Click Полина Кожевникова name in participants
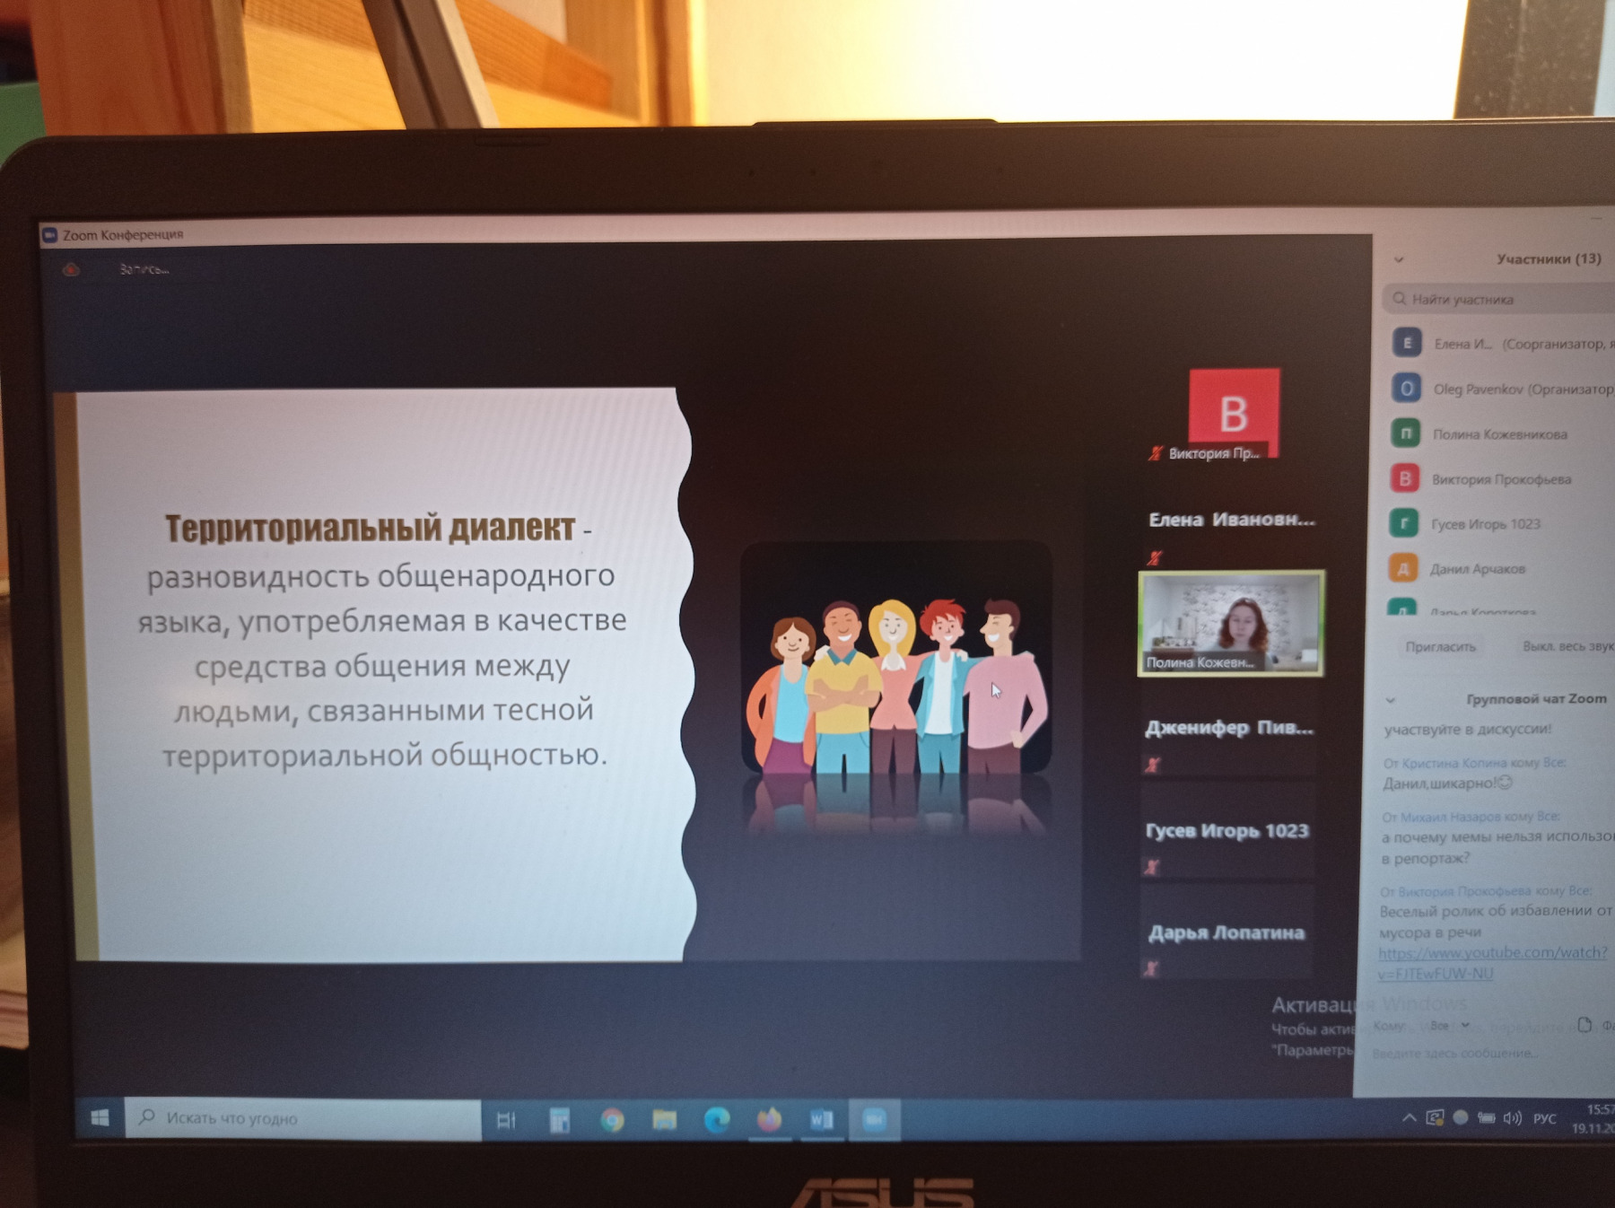The width and height of the screenshot is (1615, 1208). pos(1500,434)
